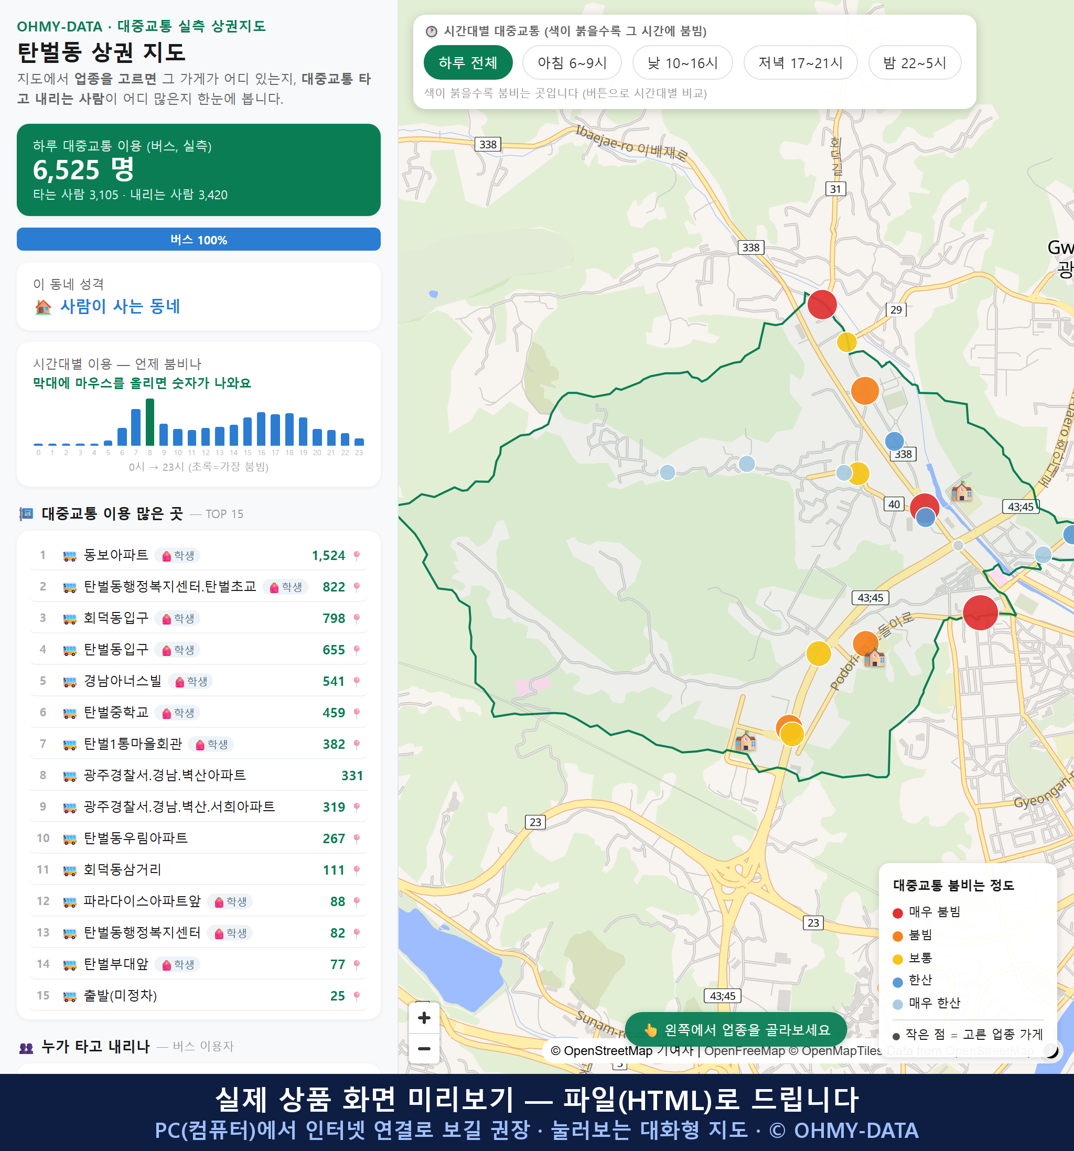Click the pin icon in 탄벌1통마을회관 row
The image size is (1074, 1151).
tap(357, 744)
